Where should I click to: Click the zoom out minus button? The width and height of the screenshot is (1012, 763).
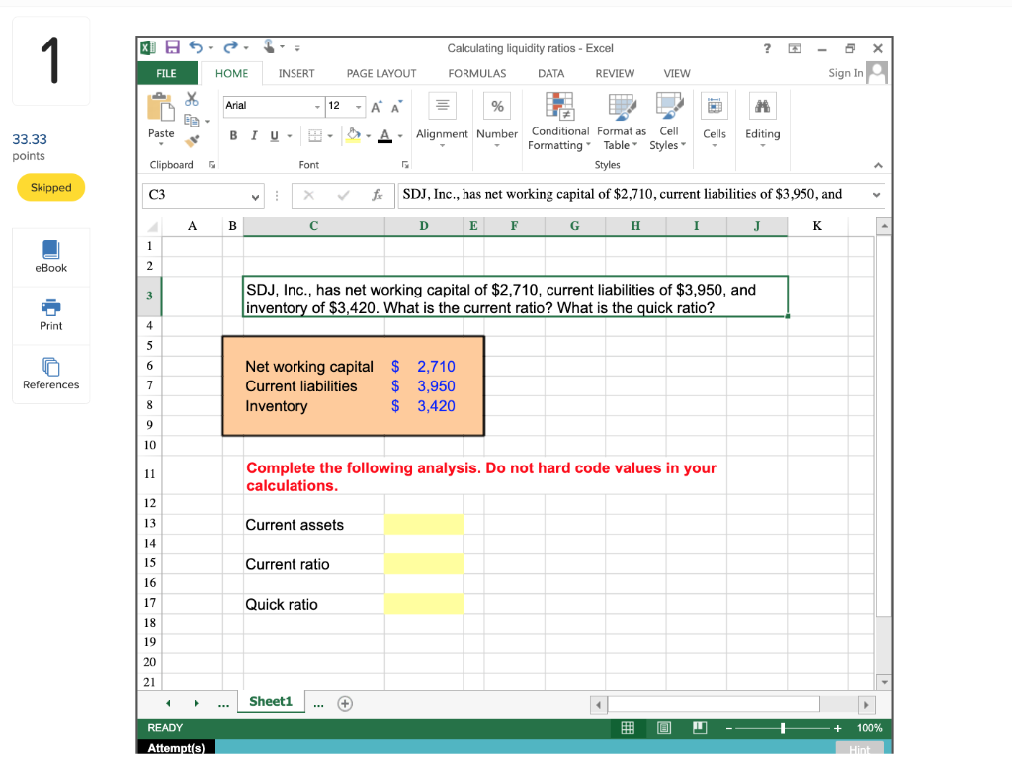pos(728,728)
